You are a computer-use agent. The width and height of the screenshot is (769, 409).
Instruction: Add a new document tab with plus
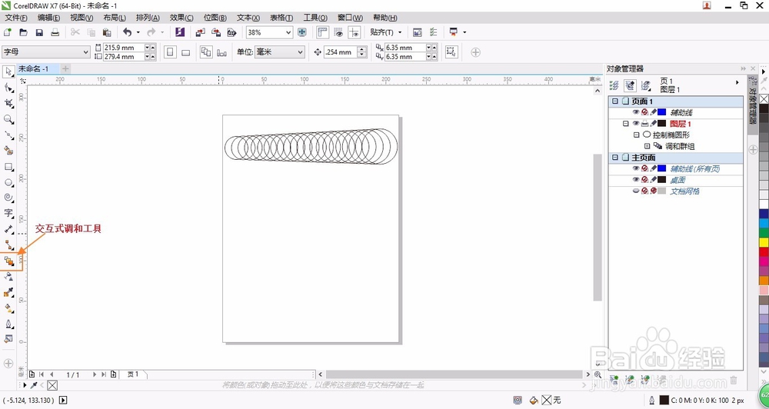pyautogui.click(x=65, y=68)
